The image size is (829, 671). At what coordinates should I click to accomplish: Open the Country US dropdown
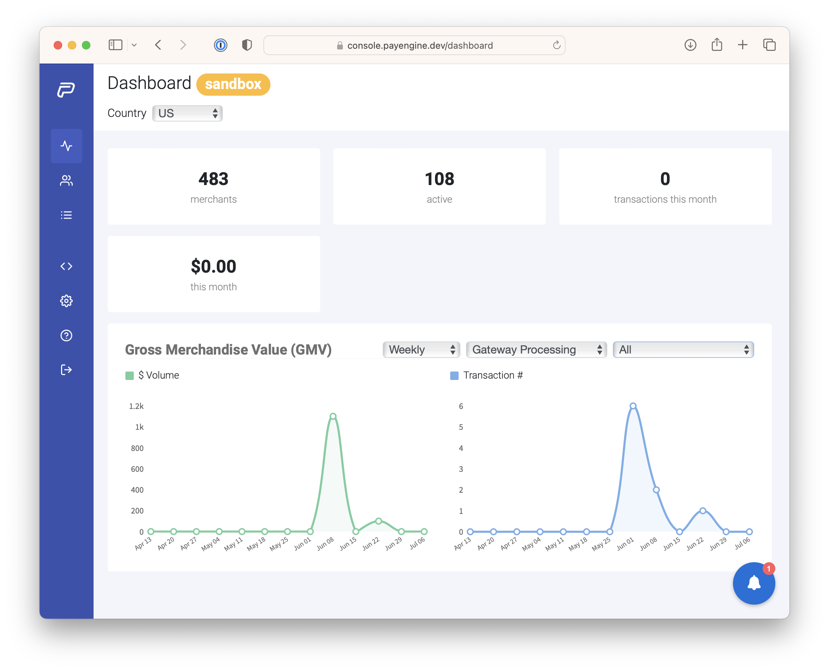click(187, 113)
